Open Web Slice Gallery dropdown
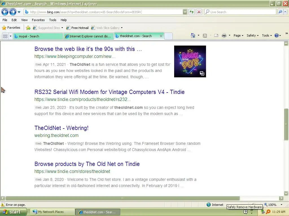The width and height of the screenshot is (289, 216). click(107, 28)
